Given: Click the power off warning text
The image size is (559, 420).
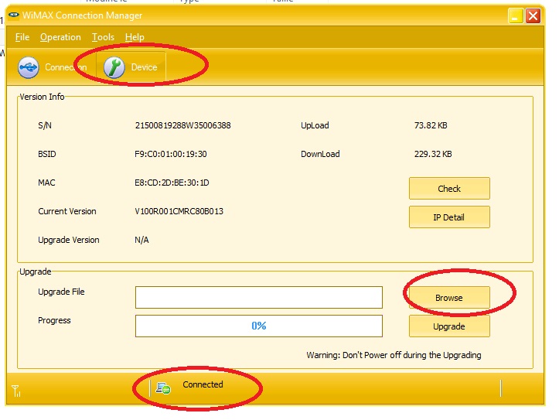Looking at the screenshot, I should pyautogui.click(x=394, y=355).
